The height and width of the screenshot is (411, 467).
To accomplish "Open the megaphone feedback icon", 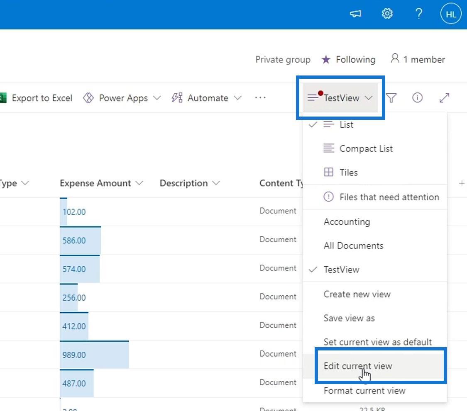I will (355, 14).
